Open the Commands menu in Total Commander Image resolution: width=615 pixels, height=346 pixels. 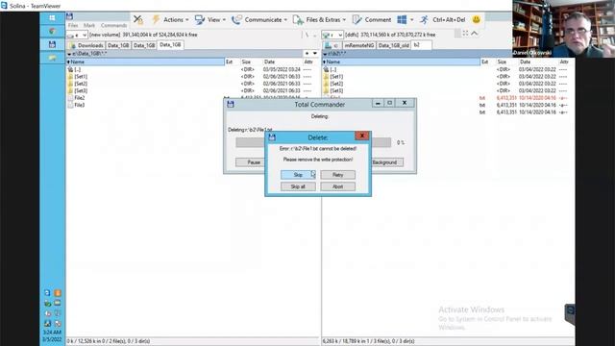(113, 26)
